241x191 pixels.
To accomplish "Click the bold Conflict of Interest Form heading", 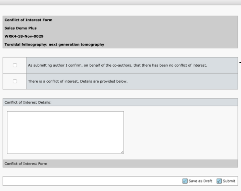I will coord(28,20).
